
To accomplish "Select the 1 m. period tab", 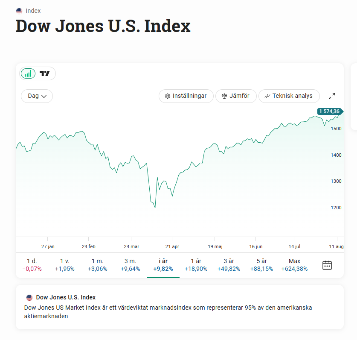I will (98, 265).
